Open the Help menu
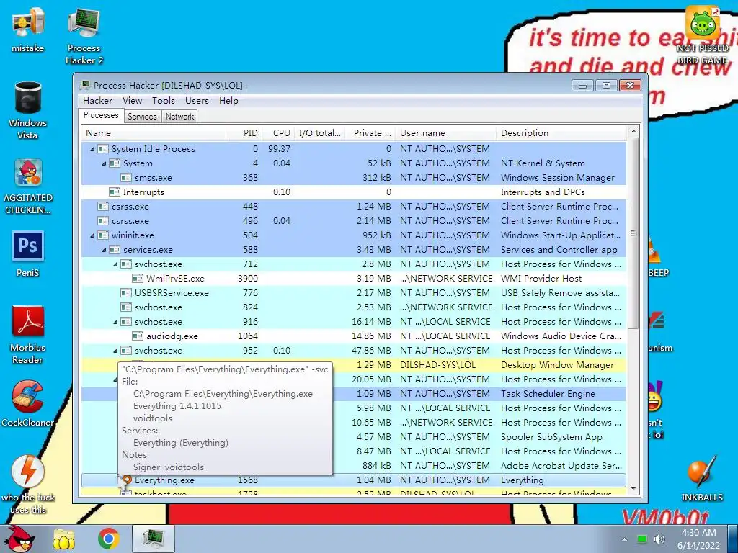This screenshot has height=553, width=738. tap(228, 101)
